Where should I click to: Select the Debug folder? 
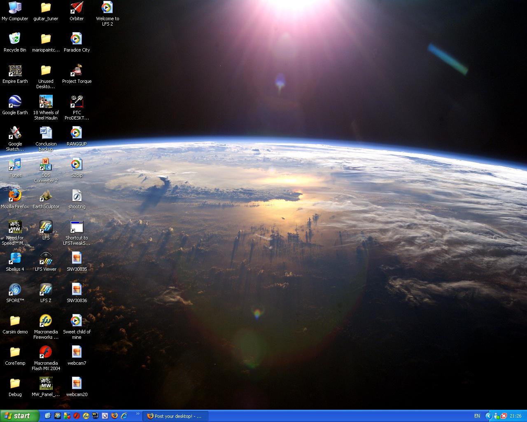point(15,387)
